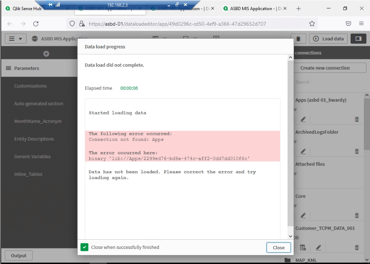Delete the Apps (asbd-01_bwardy) connection
The height and width of the screenshot is (264, 370).
coord(357,119)
